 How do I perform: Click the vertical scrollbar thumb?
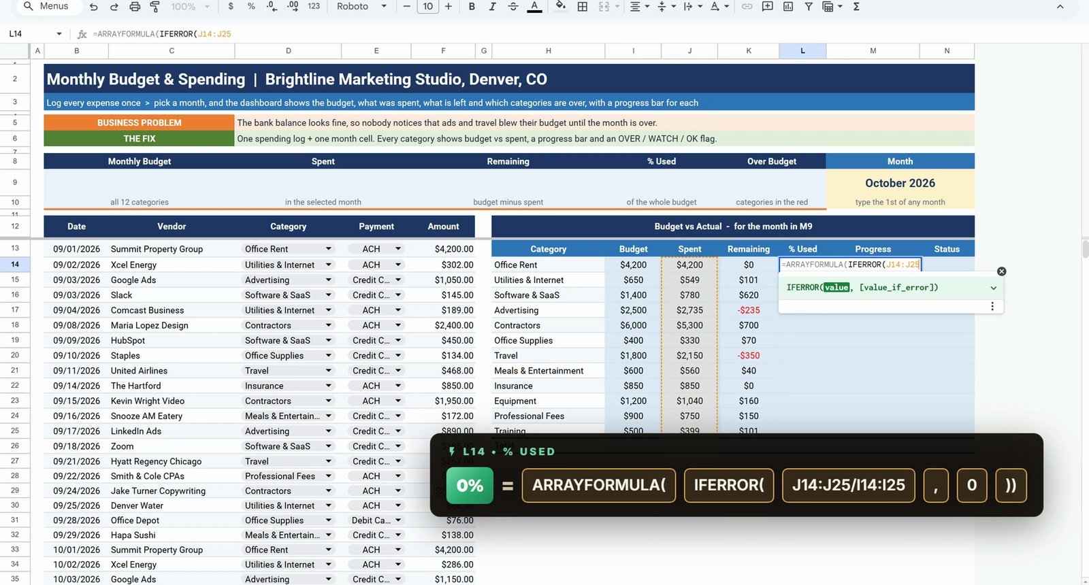[1085, 248]
